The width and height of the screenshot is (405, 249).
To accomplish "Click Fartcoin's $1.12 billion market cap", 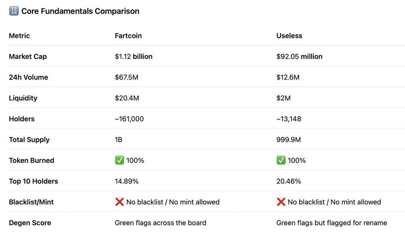I will [x=133, y=56].
